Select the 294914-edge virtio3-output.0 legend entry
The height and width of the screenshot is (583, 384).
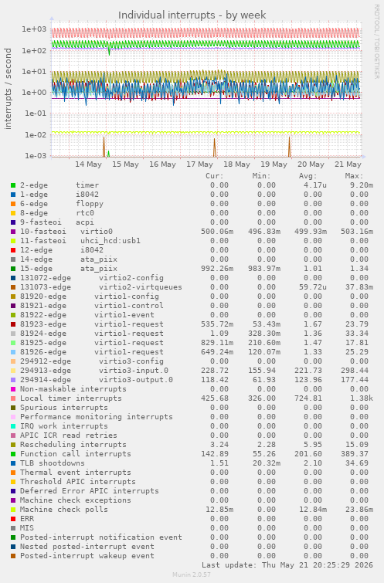point(97,380)
